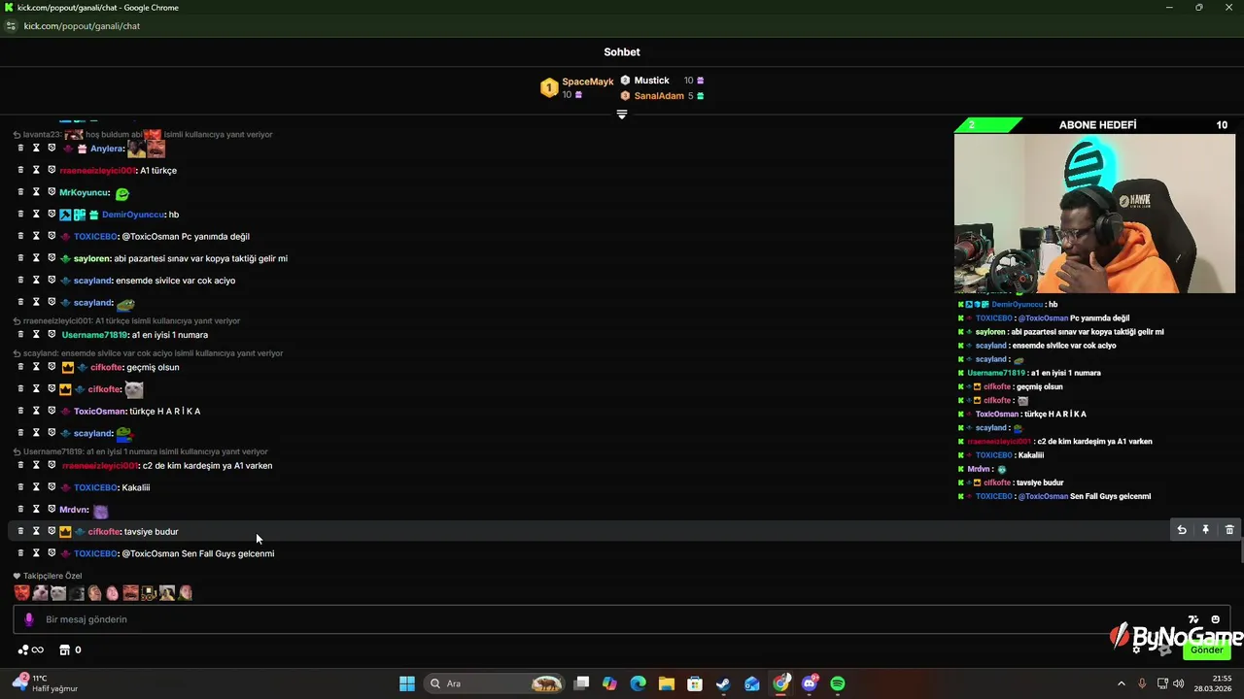1244x699 pixels.
Task: Click SanalAdam in the gift leaderboard
Action: (659, 96)
